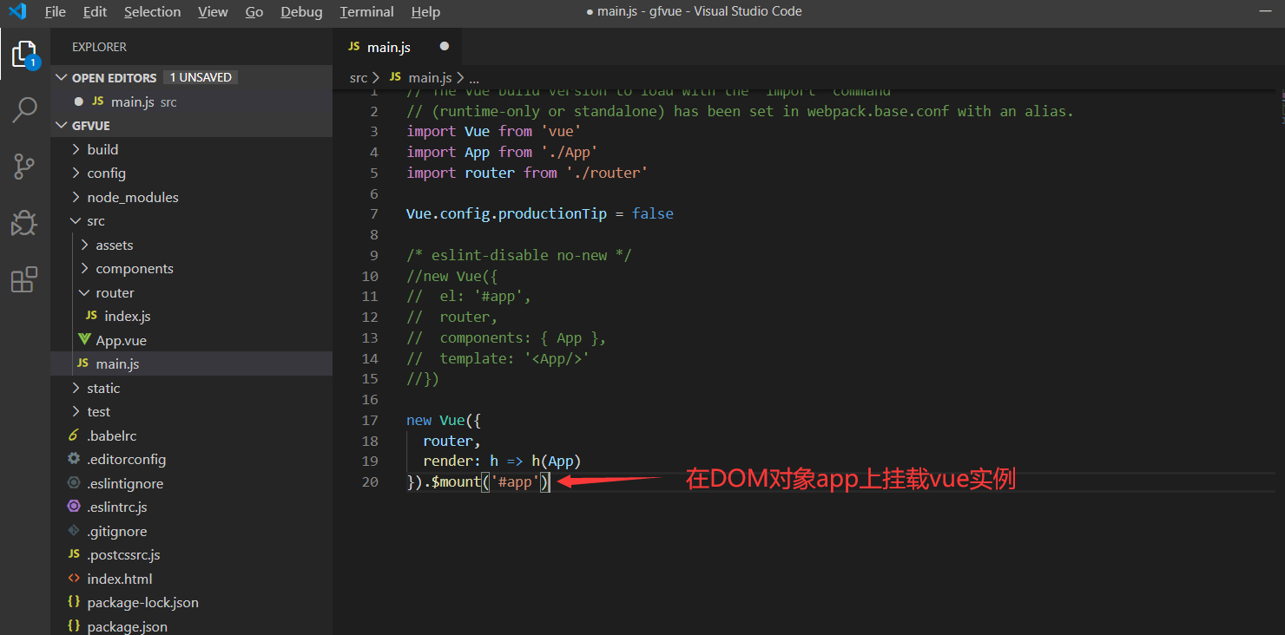Viewport: 1285px width, 635px height.
Task: Click the Vue icon beside App.vue
Action: pos(84,340)
